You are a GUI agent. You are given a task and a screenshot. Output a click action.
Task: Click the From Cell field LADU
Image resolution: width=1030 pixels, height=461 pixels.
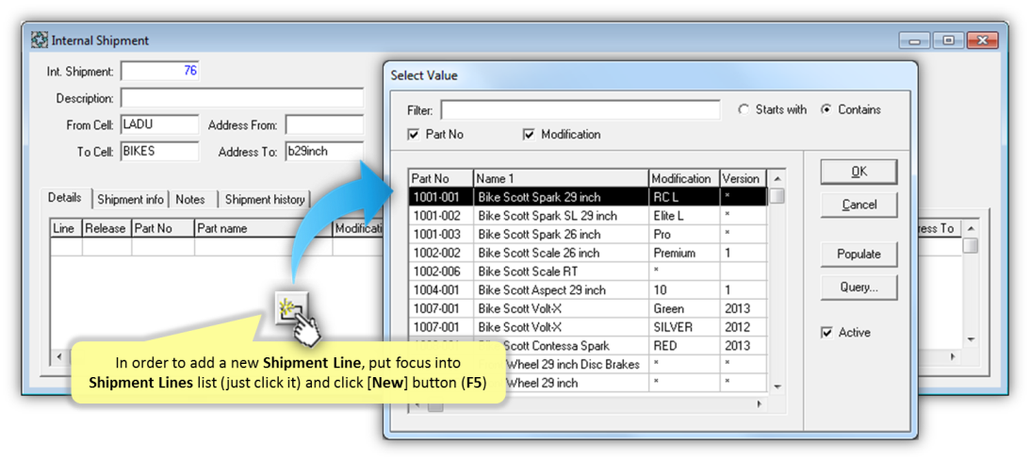159,124
